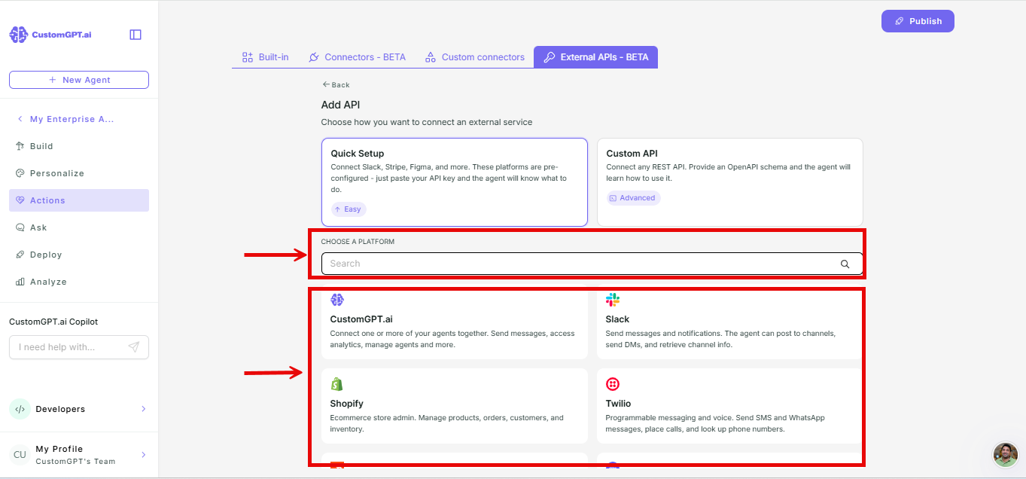Send the Copilot message arrow icon
The height and width of the screenshot is (479, 1026).
click(133, 347)
